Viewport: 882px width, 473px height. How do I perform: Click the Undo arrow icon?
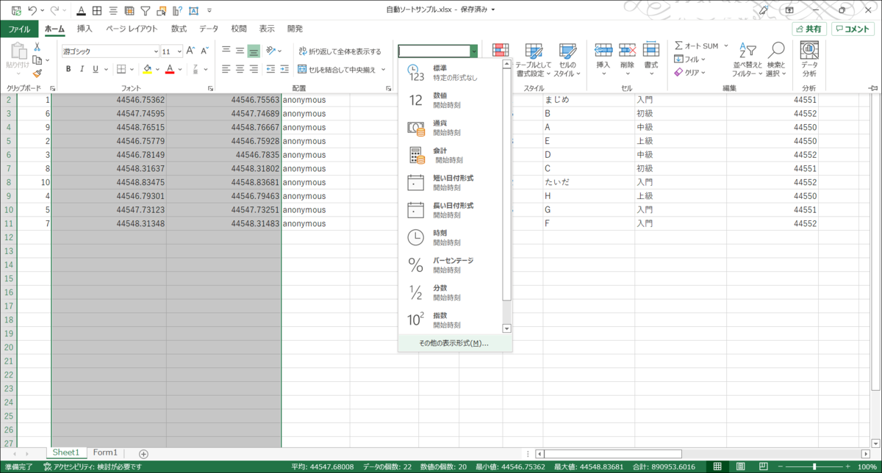point(32,10)
